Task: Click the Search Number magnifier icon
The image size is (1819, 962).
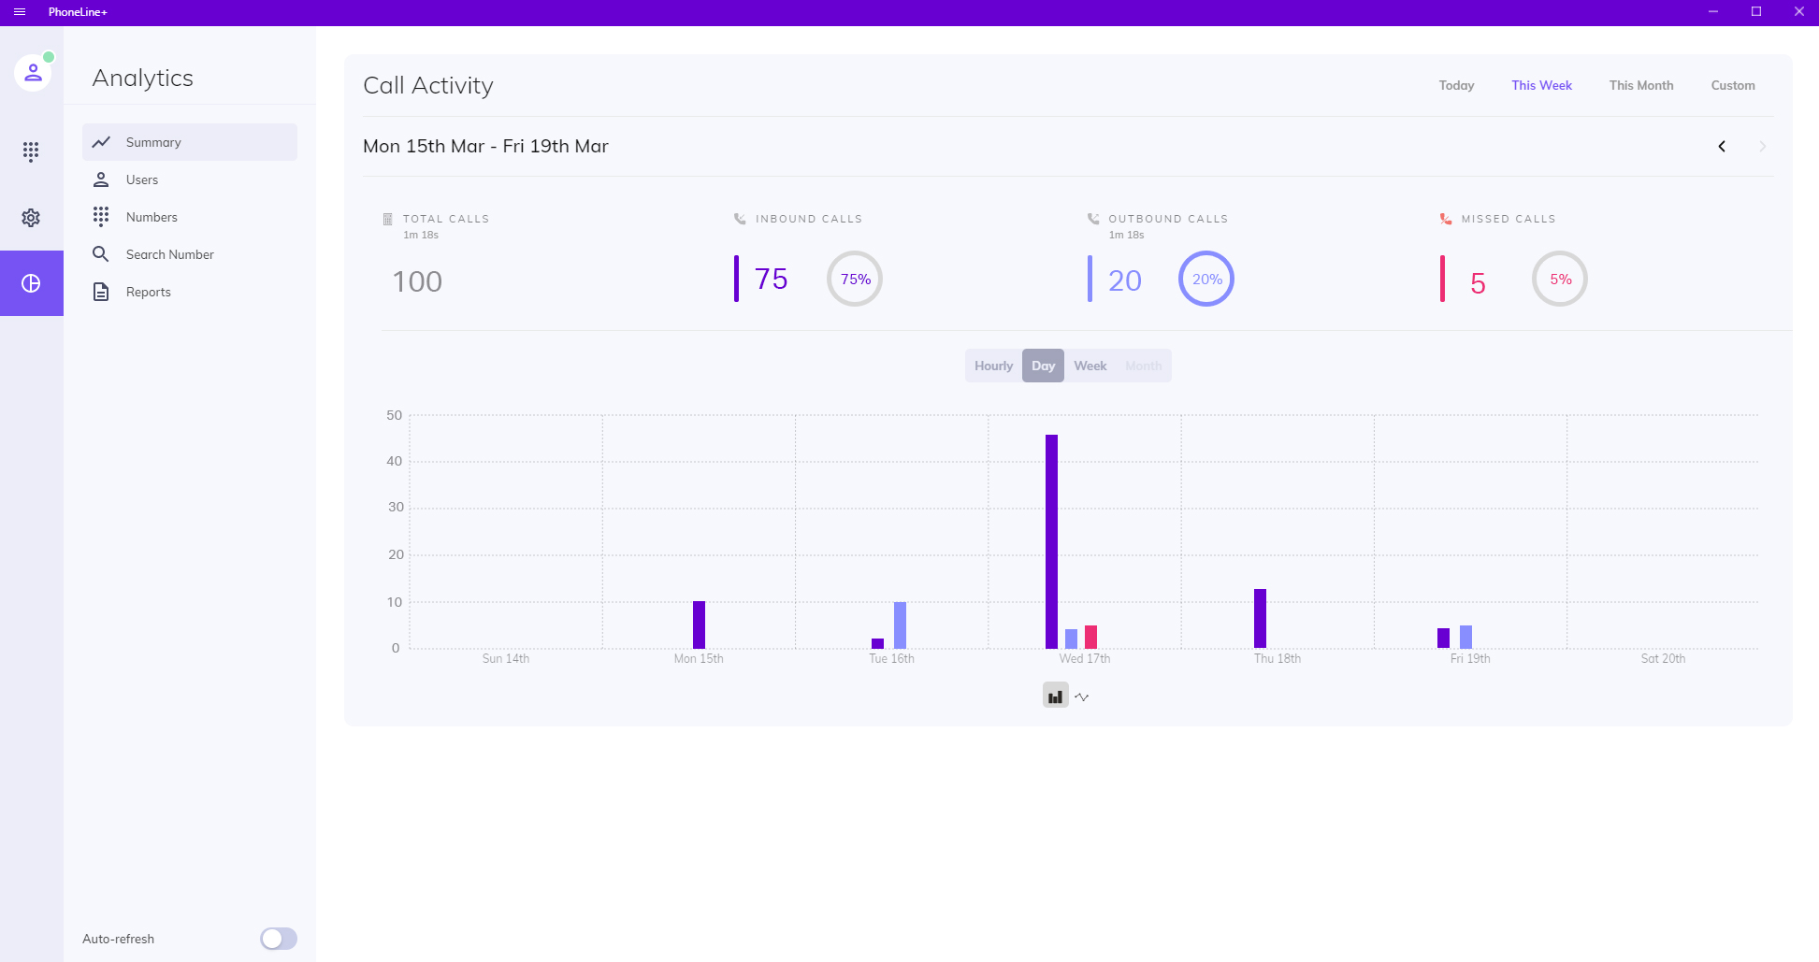Action: 101,254
